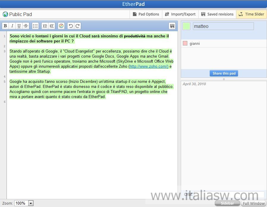Screen dimensions: 267x207
Task: Select user gianni in the user list
Action: 224,43
